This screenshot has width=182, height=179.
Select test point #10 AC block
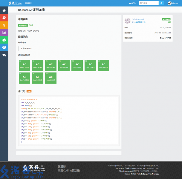coord(51,78)
